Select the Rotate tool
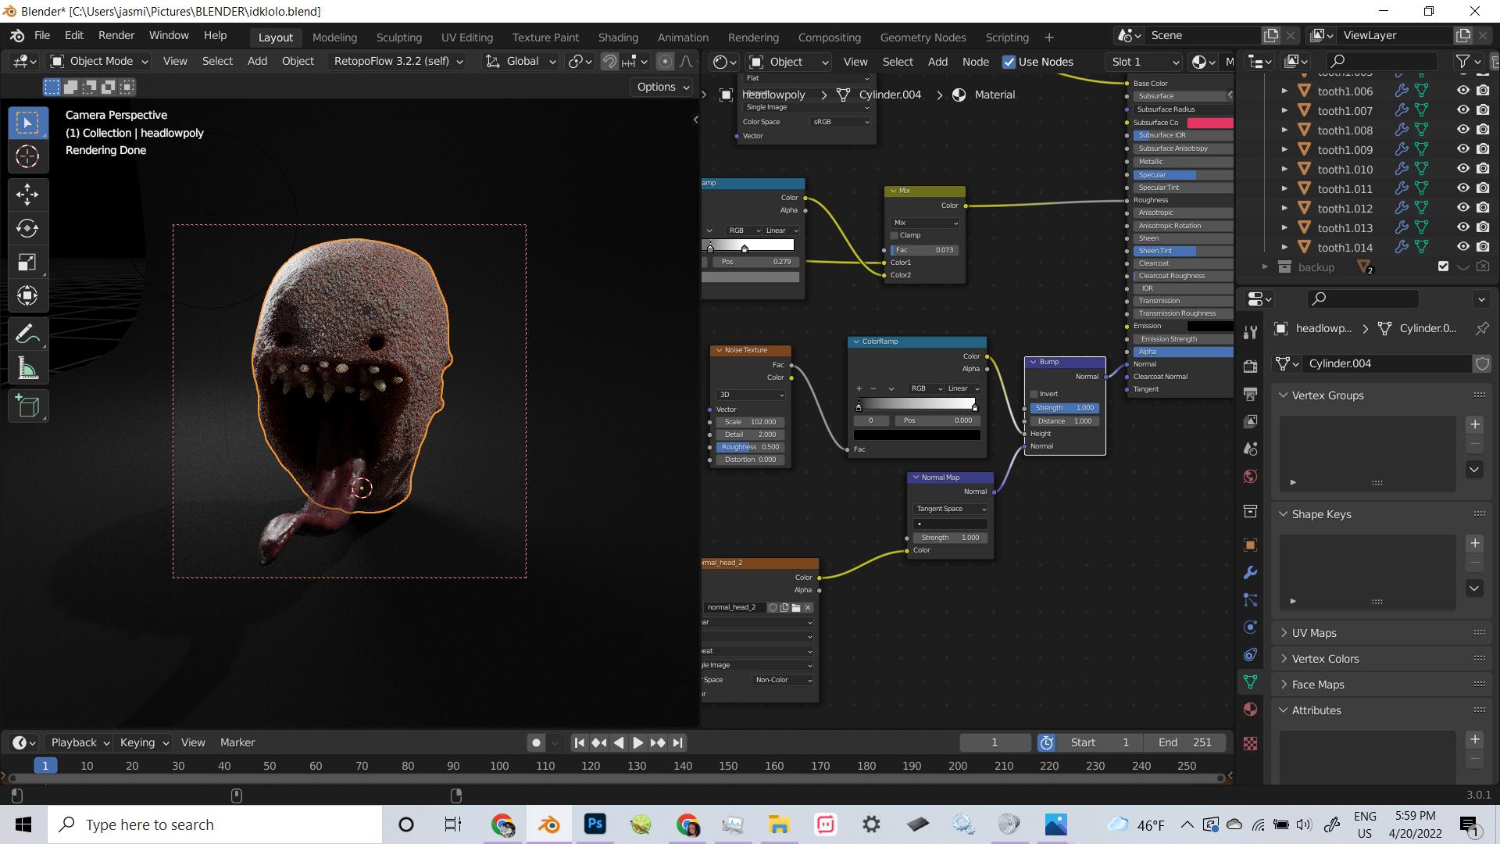1500x844 pixels. (27, 228)
